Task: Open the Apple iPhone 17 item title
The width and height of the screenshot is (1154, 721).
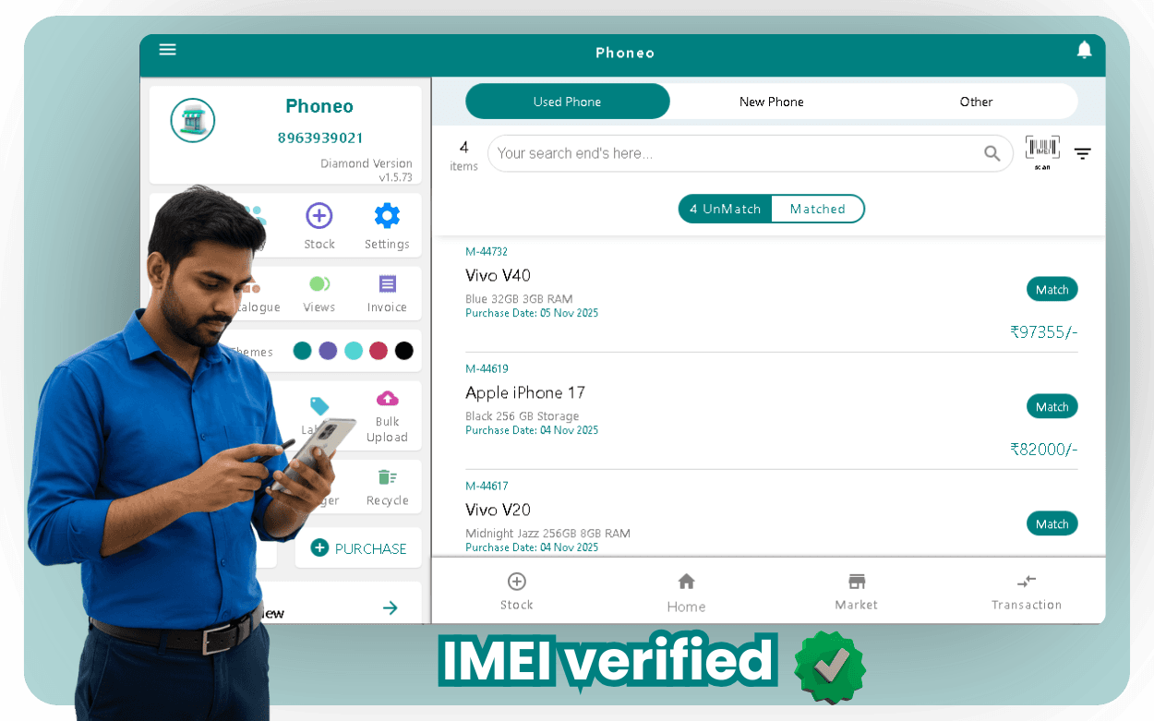Action: [x=525, y=392]
